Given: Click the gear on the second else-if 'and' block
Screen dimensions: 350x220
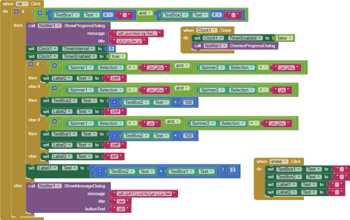Looking at the screenshot, I should tap(54, 88).
